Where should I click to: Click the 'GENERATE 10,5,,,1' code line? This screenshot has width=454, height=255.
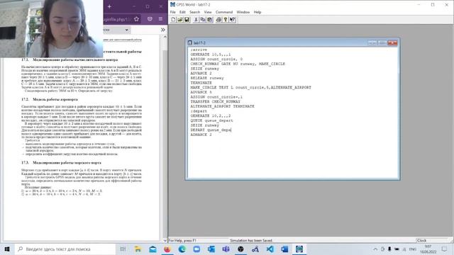pos(211,55)
